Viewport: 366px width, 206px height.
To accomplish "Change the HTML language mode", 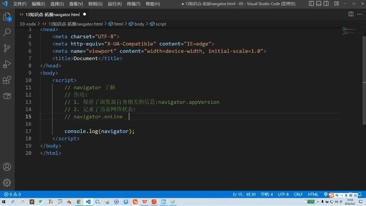I will (313, 194).
